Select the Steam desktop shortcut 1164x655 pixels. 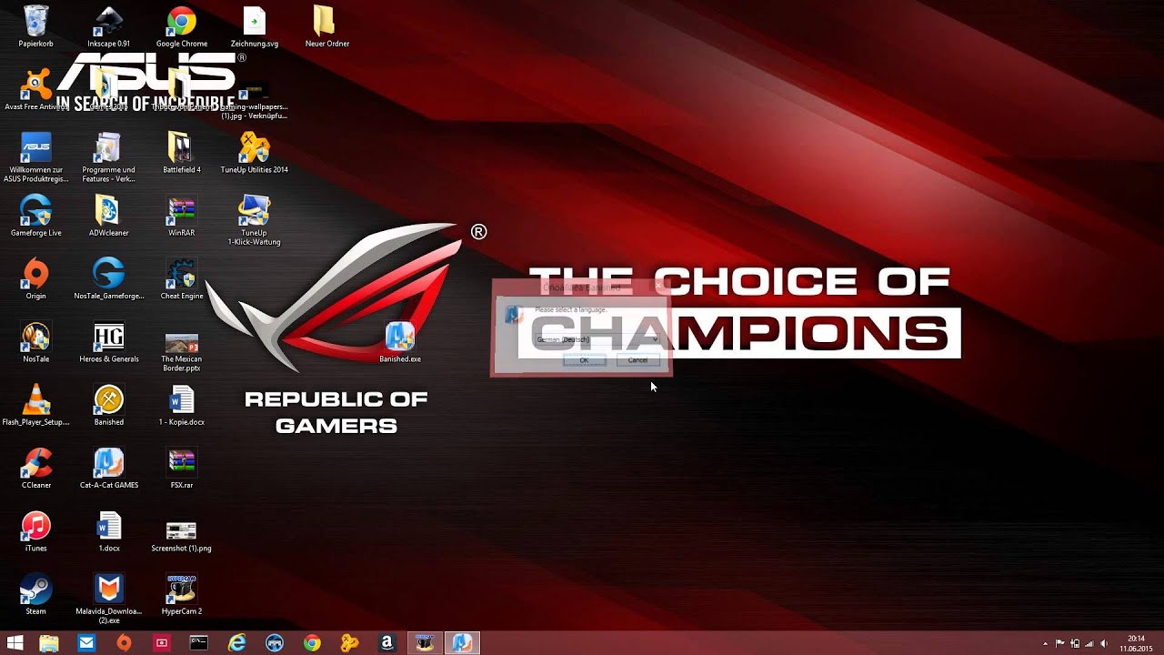tap(36, 594)
